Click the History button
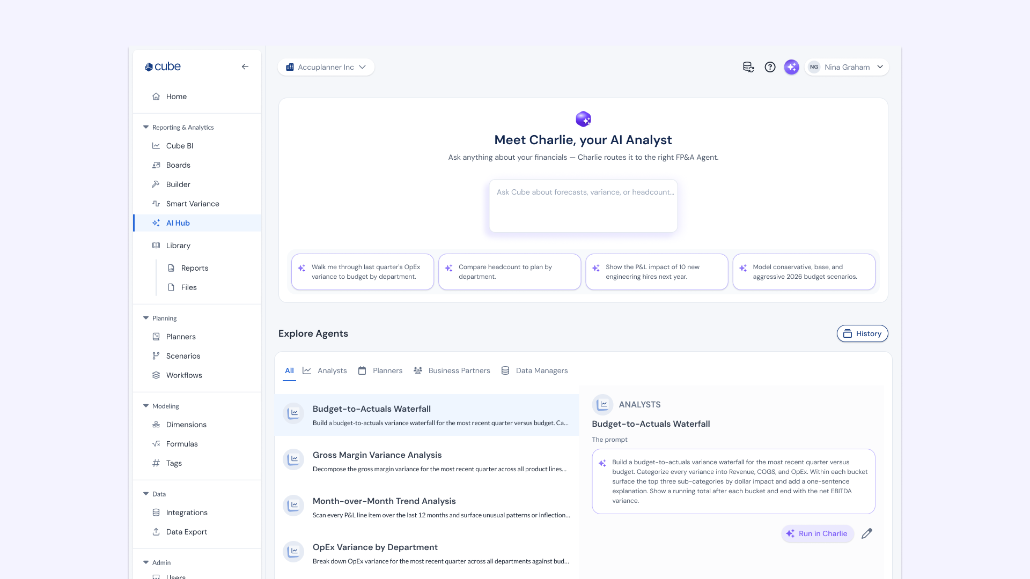This screenshot has height=579, width=1030. (x=862, y=333)
